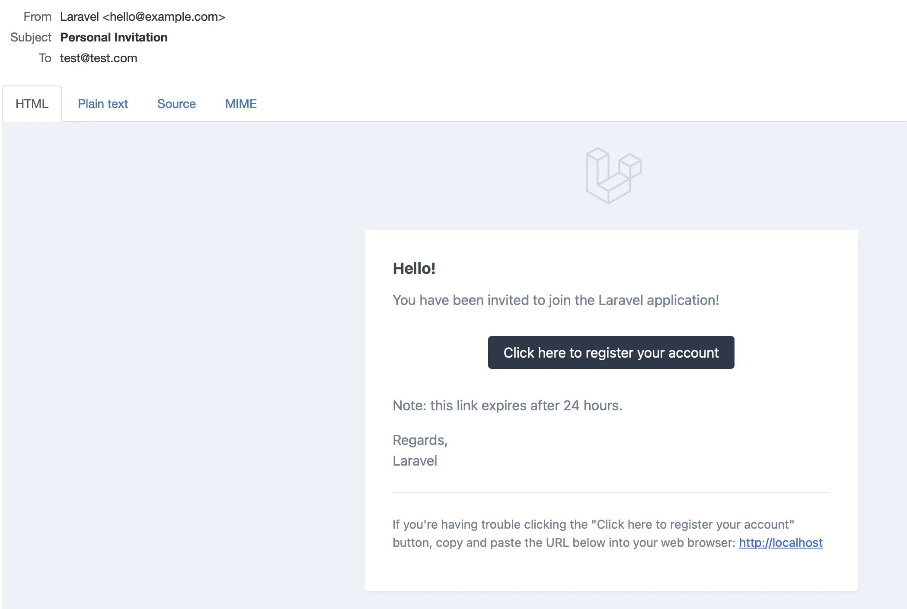Click the HTML tab icon indicator
907x609 pixels.
(x=32, y=103)
